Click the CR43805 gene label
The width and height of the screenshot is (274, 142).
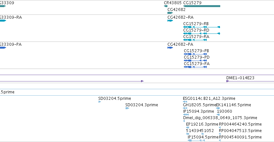[x=173, y=3]
